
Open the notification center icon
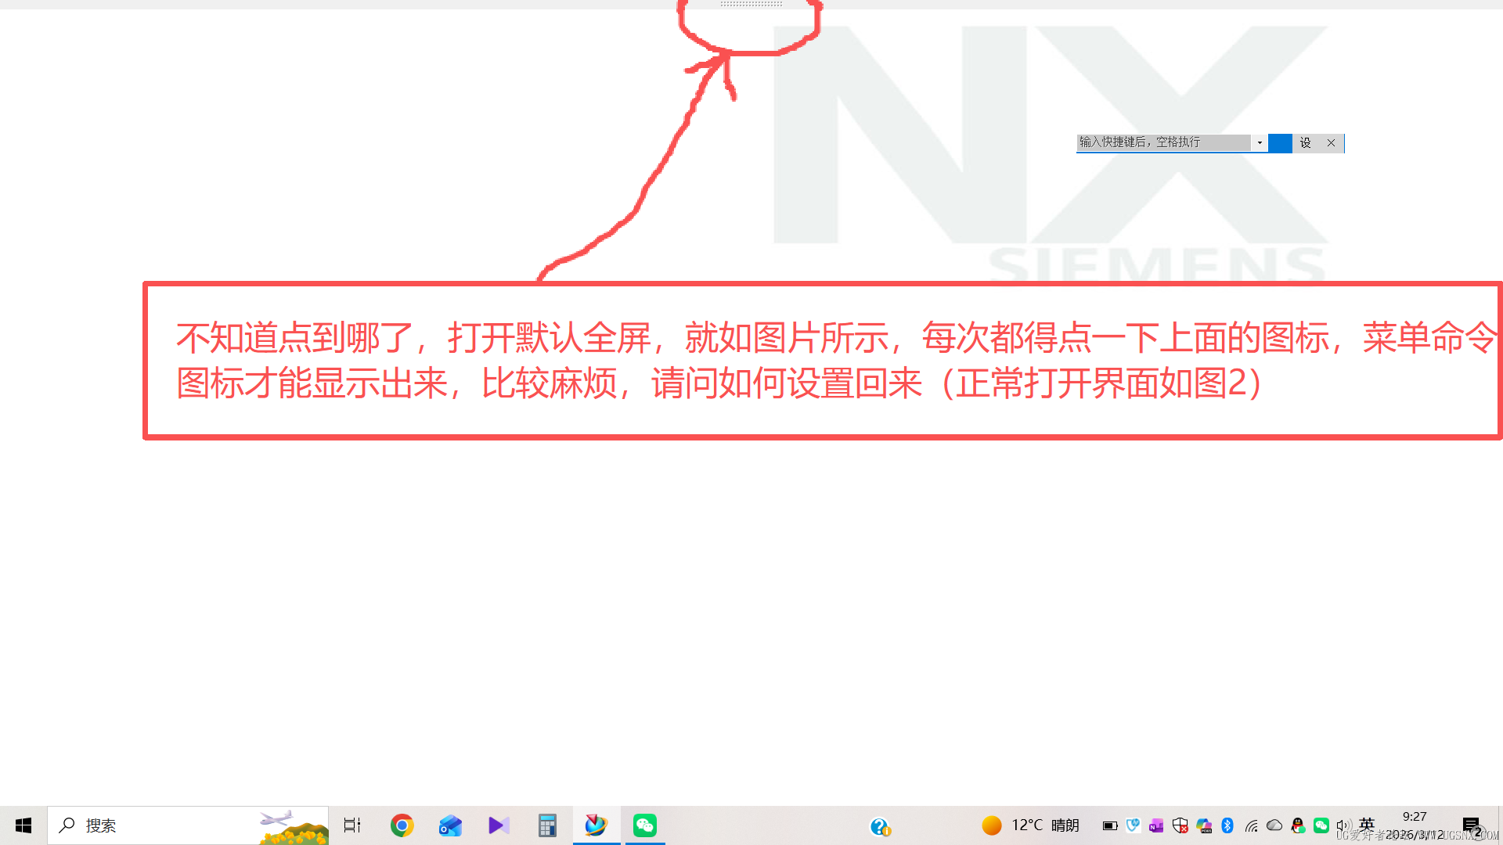tap(1471, 825)
